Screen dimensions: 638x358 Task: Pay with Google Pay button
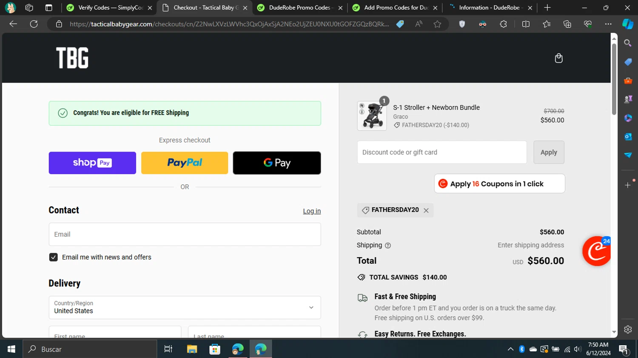tap(277, 163)
